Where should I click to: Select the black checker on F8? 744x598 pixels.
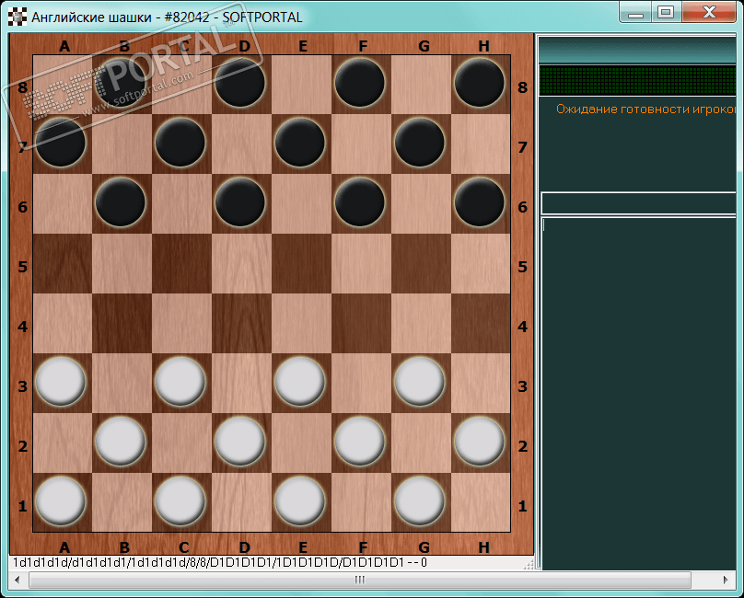tap(360, 83)
